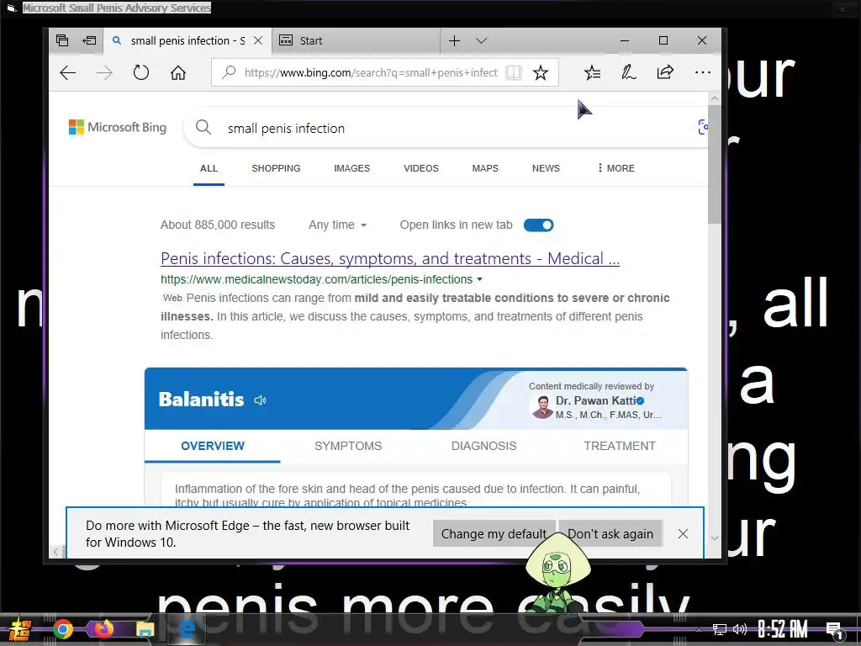Open the Favorites hub icon
Image resolution: width=861 pixels, height=646 pixels.
click(x=593, y=72)
